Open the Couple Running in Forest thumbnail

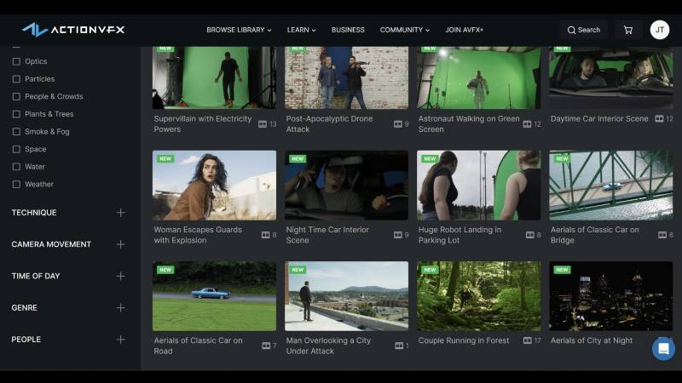478,296
